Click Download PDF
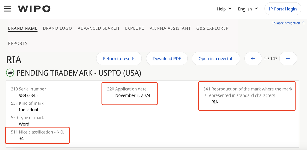The height and width of the screenshot is (150, 307). [167, 59]
